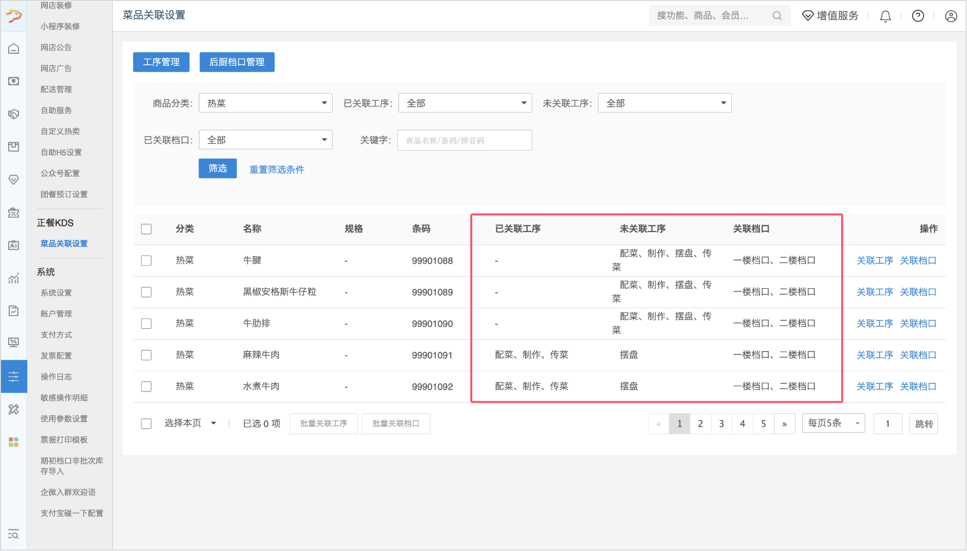
Task: Open 账户管理 in sidebar menu
Action: point(56,314)
